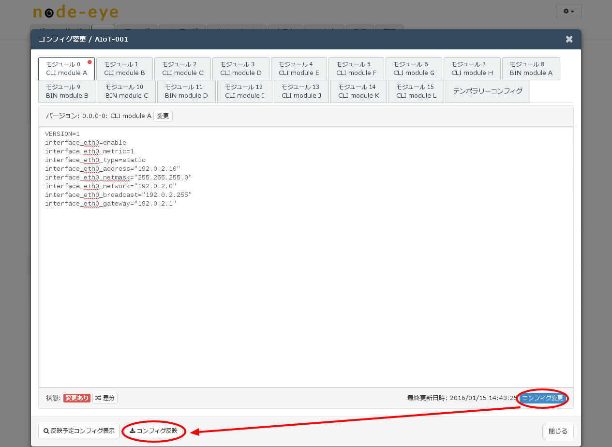Click the VERSION=1 line
Viewport: 612px width, 447px height.
pyautogui.click(x=62, y=134)
